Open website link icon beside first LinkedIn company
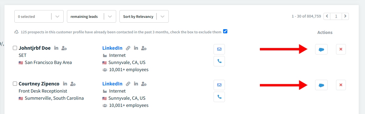Image resolution: width=365 pixels, height=114 pixels. [128, 48]
